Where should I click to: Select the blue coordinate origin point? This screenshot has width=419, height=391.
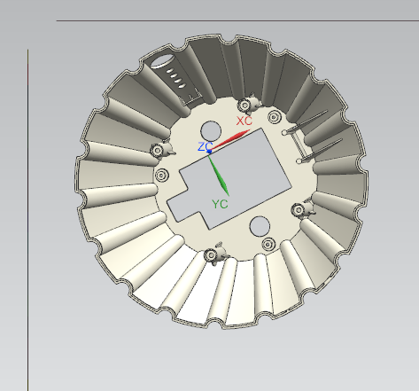tap(209, 151)
